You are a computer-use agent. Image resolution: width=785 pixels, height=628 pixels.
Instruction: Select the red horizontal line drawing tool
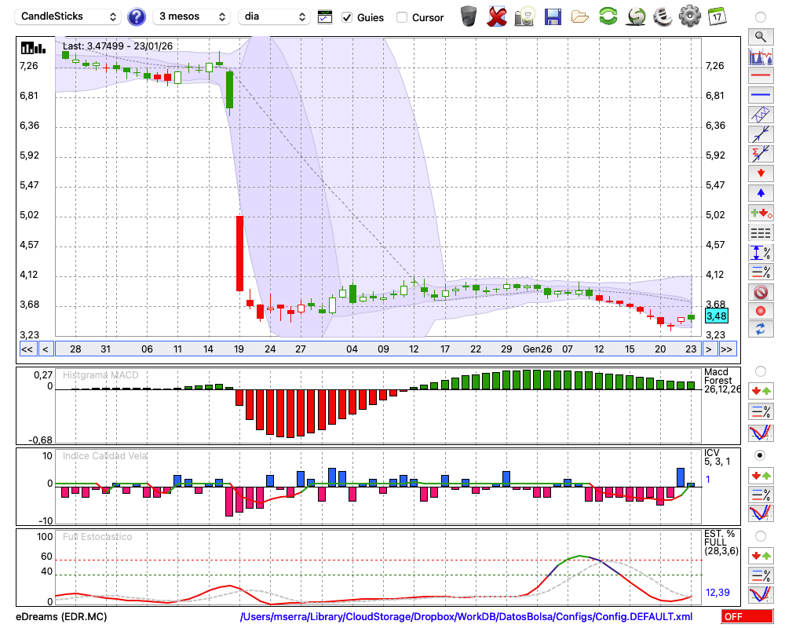(x=760, y=76)
